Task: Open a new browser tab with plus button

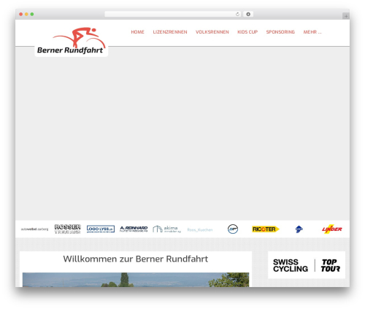Action: [346, 16]
